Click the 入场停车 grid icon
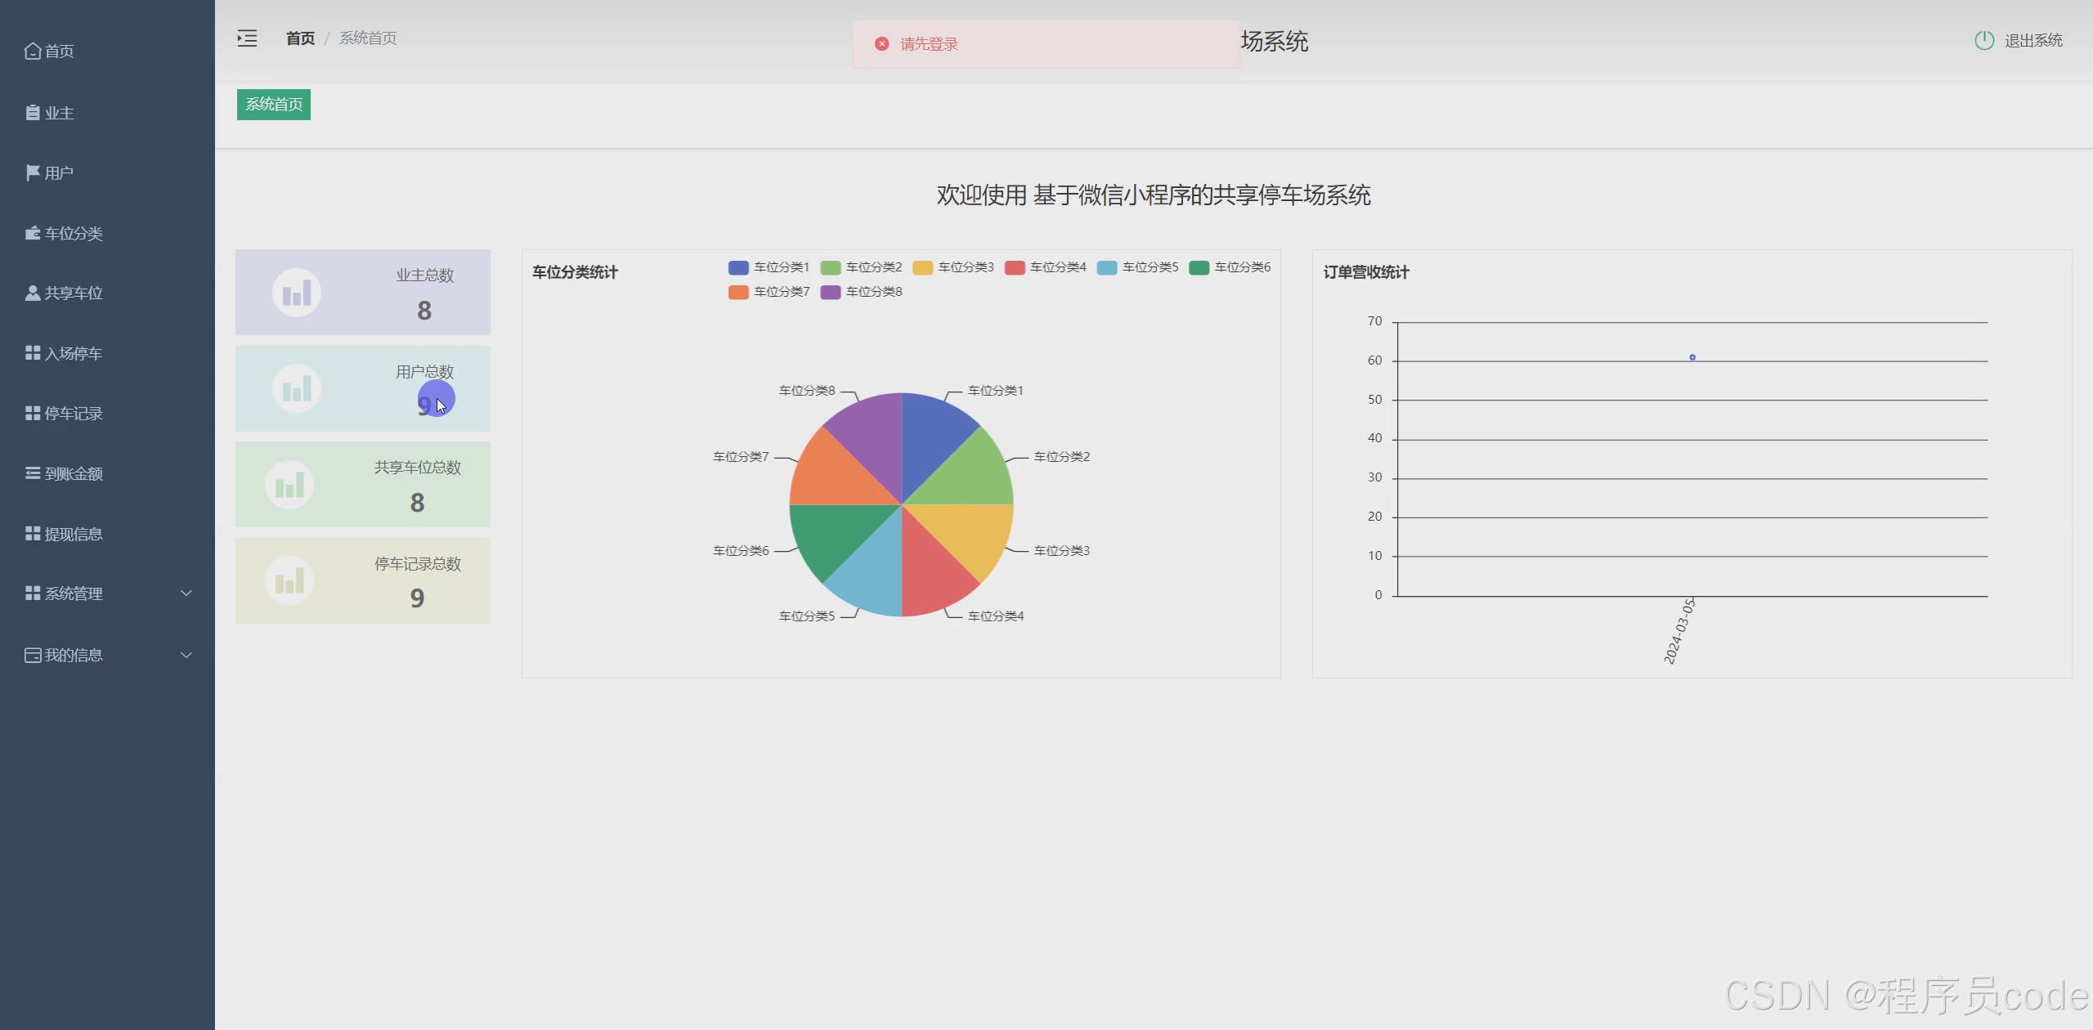 point(33,353)
